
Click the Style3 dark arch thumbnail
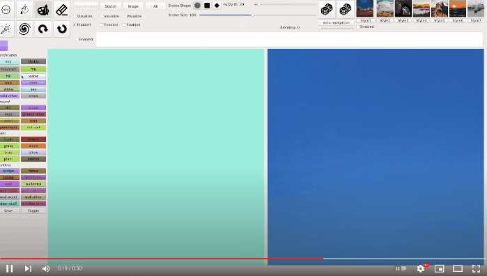(403, 8)
